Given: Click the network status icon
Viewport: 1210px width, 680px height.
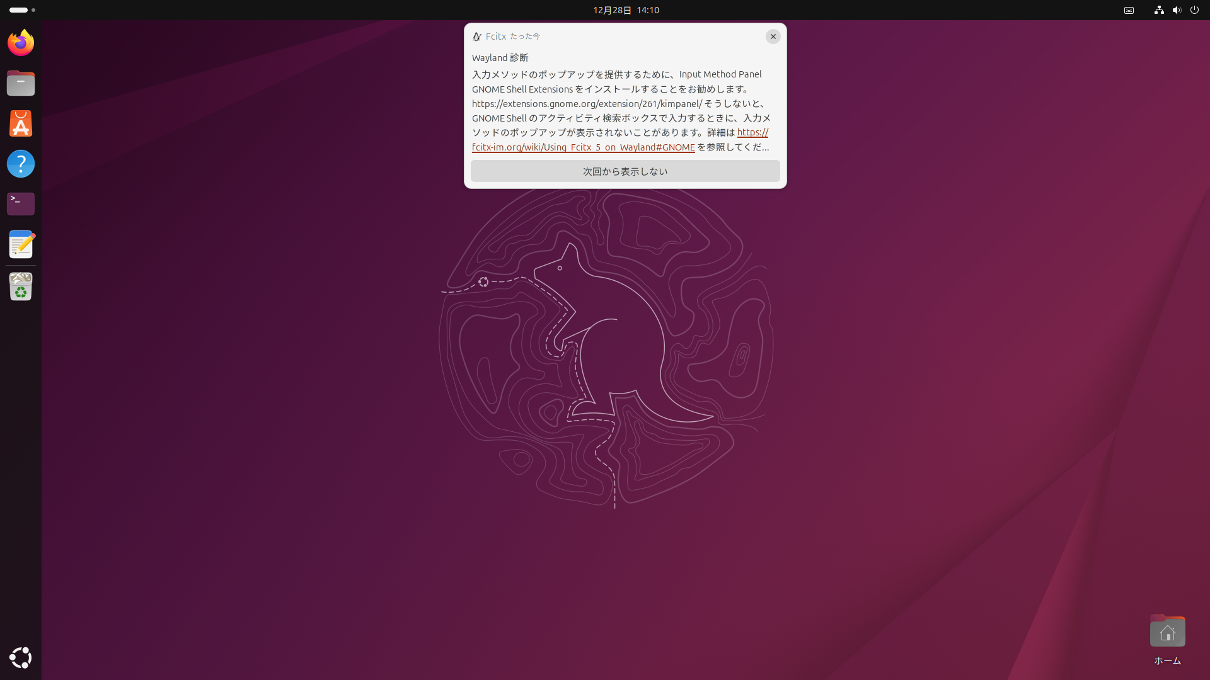Looking at the screenshot, I should (x=1158, y=10).
